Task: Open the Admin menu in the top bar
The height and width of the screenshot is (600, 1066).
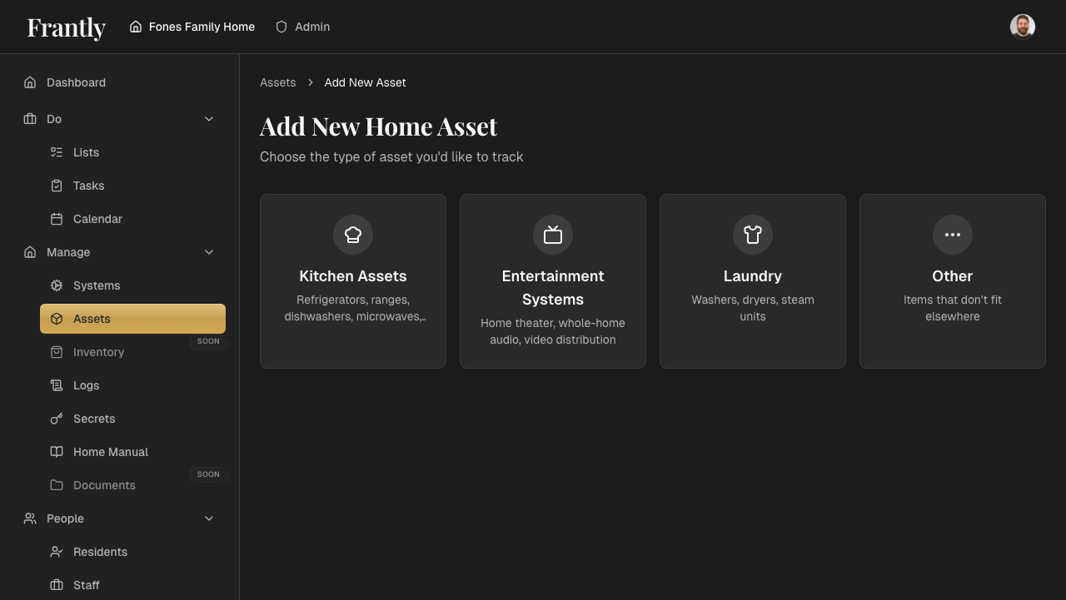Action: [302, 27]
